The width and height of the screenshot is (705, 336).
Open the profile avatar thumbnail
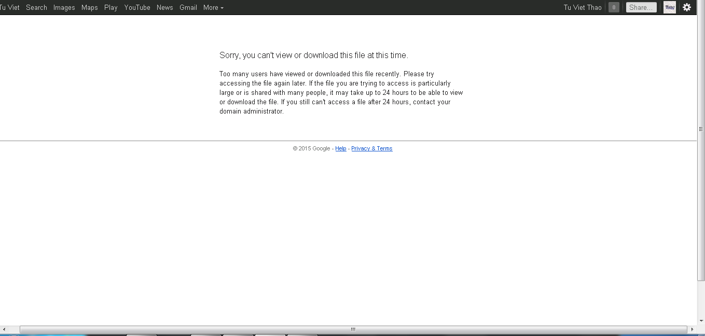pos(670,7)
